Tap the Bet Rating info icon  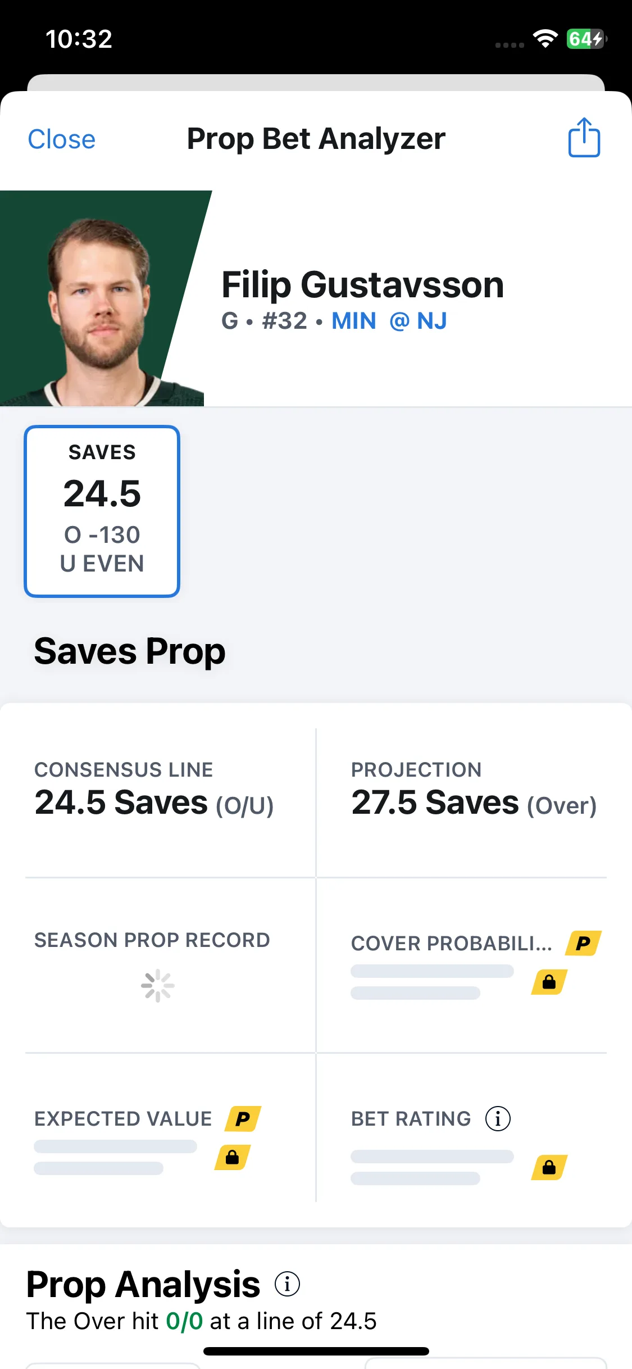[x=498, y=1118]
